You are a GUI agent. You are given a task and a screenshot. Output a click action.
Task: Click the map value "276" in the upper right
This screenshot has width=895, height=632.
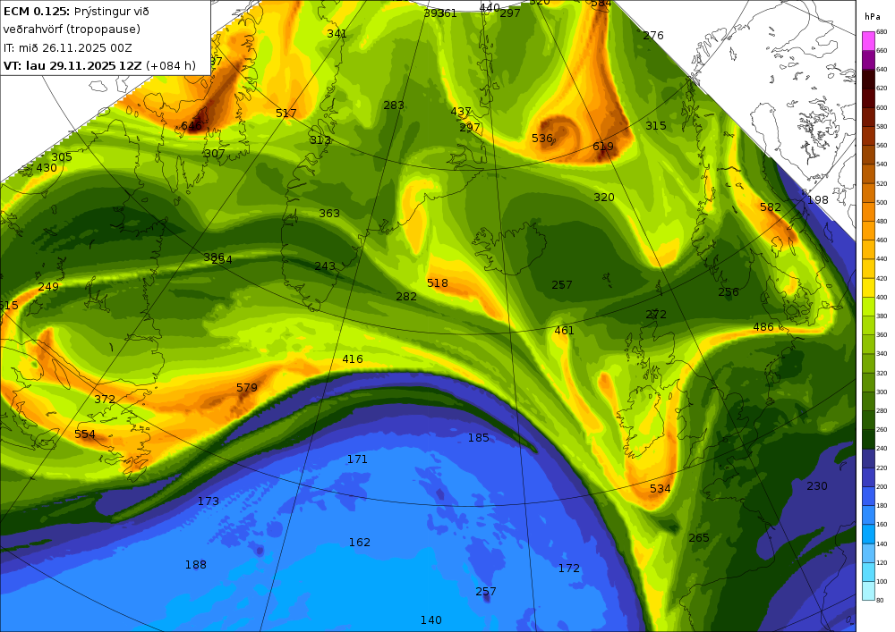[x=653, y=36]
